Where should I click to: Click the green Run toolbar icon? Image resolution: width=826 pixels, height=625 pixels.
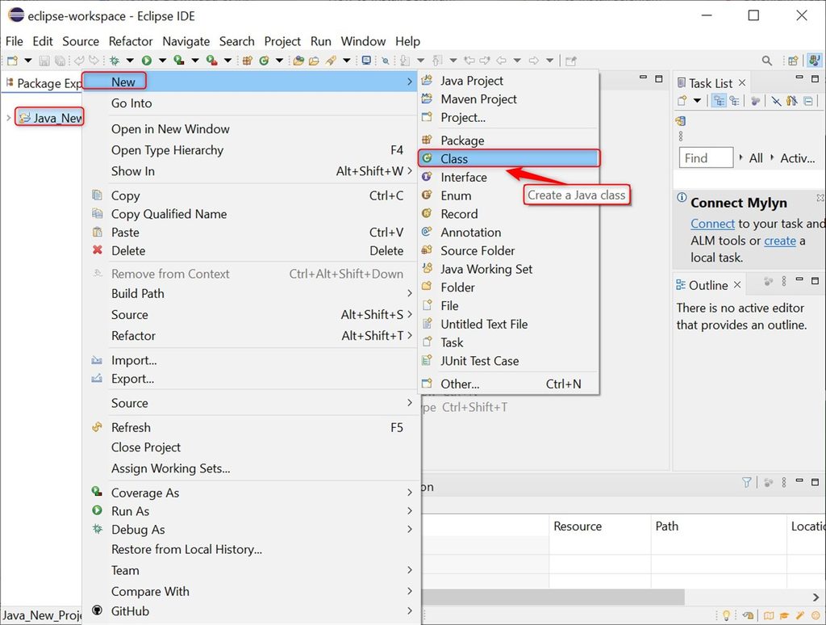(147, 61)
